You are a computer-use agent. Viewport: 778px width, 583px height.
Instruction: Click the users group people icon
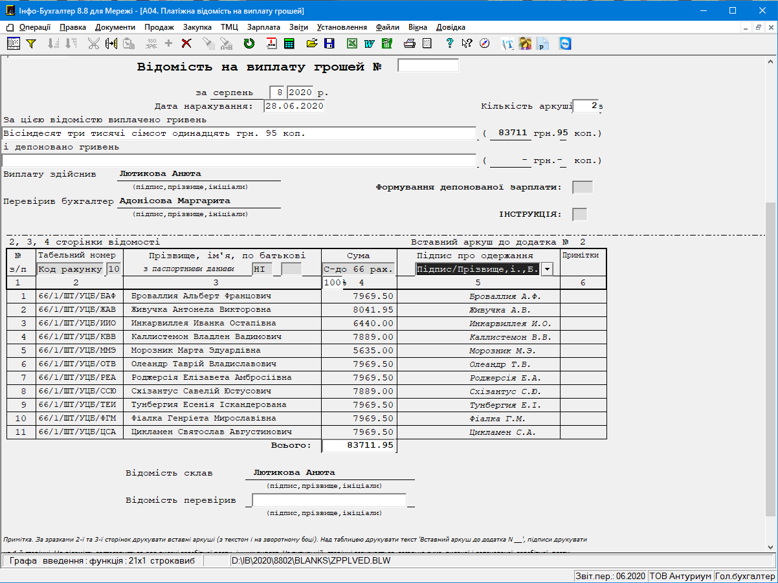tap(525, 43)
